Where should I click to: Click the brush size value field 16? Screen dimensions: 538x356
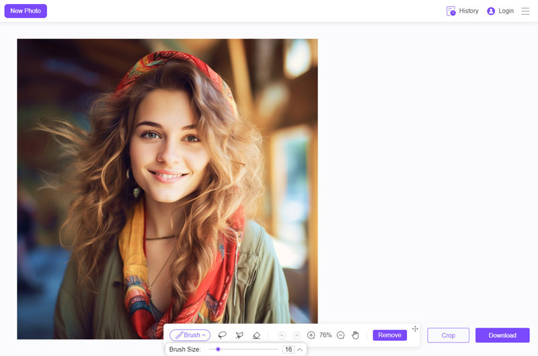289,349
